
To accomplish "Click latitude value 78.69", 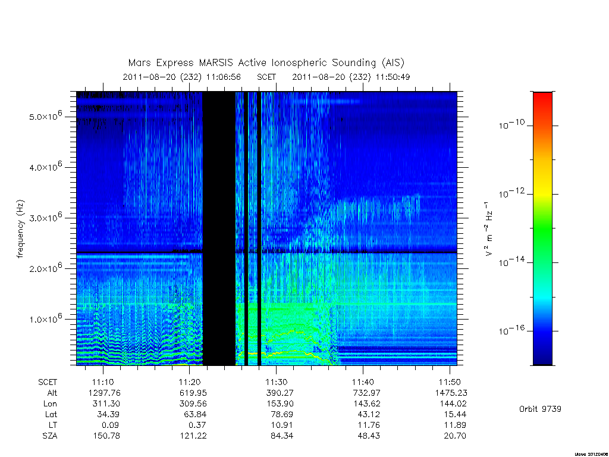I will pos(281,414).
